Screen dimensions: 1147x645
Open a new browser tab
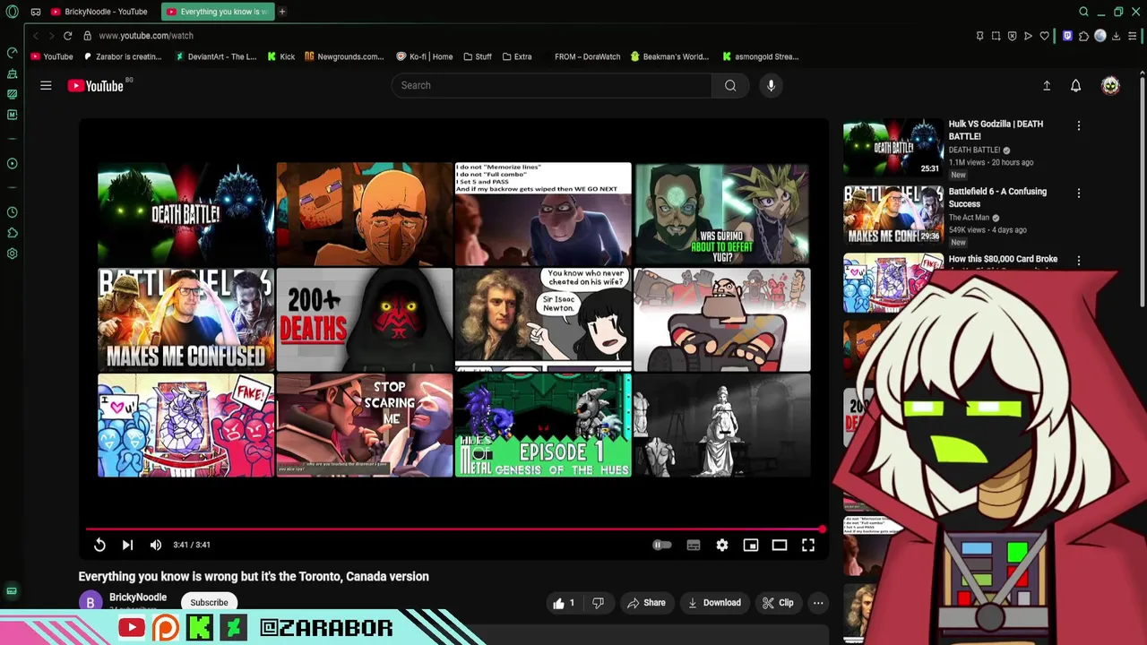pos(282,12)
